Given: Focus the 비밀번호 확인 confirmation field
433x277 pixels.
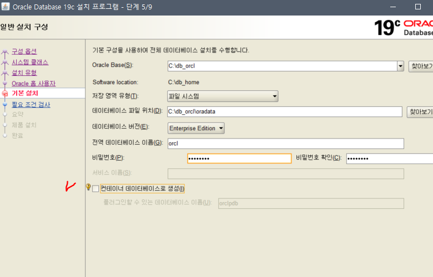Looking at the screenshot, I should click(390, 158).
